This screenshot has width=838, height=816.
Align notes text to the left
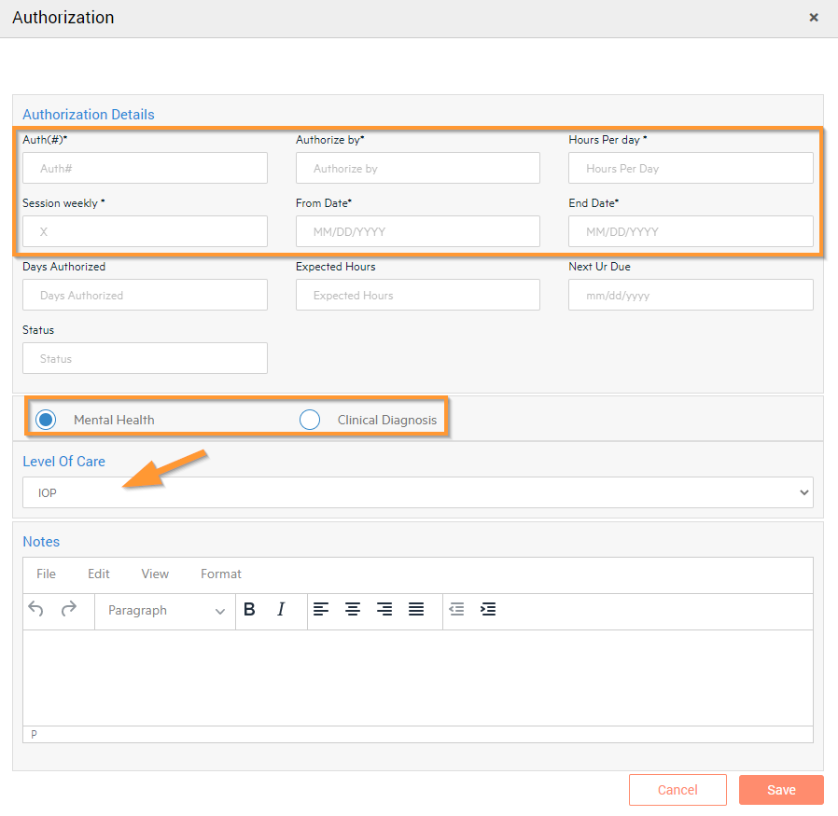(x=321, y=610)
